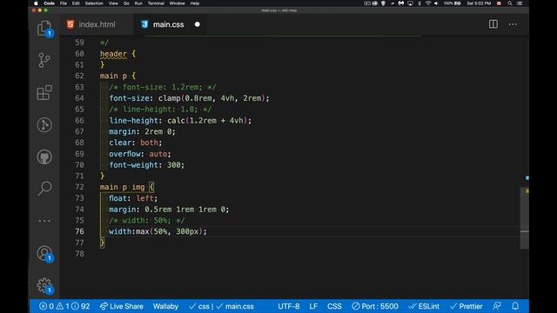Viewport: 557px width, 313px height.
Task: Open the Source Control view
Action: [x=44, y=60]
